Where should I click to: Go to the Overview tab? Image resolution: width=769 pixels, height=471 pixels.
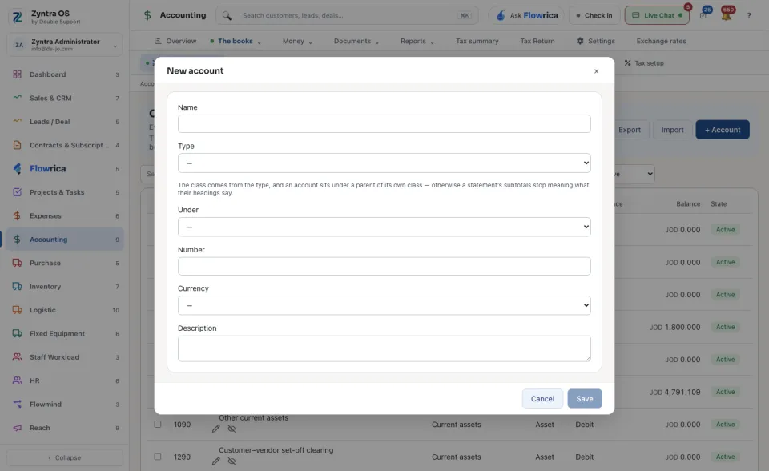(x=175, y=41)
